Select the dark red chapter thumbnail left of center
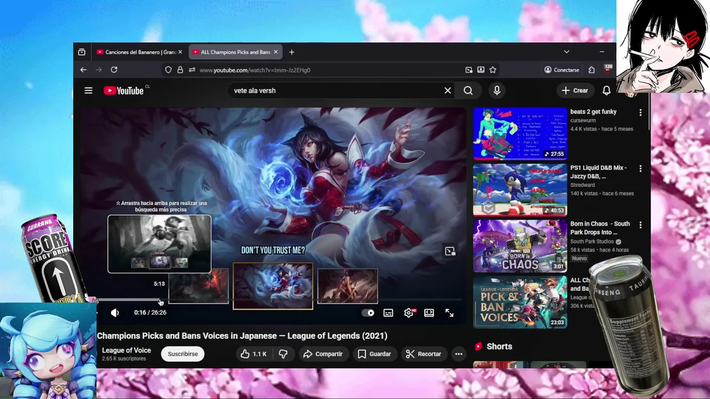 click(199, 286)
